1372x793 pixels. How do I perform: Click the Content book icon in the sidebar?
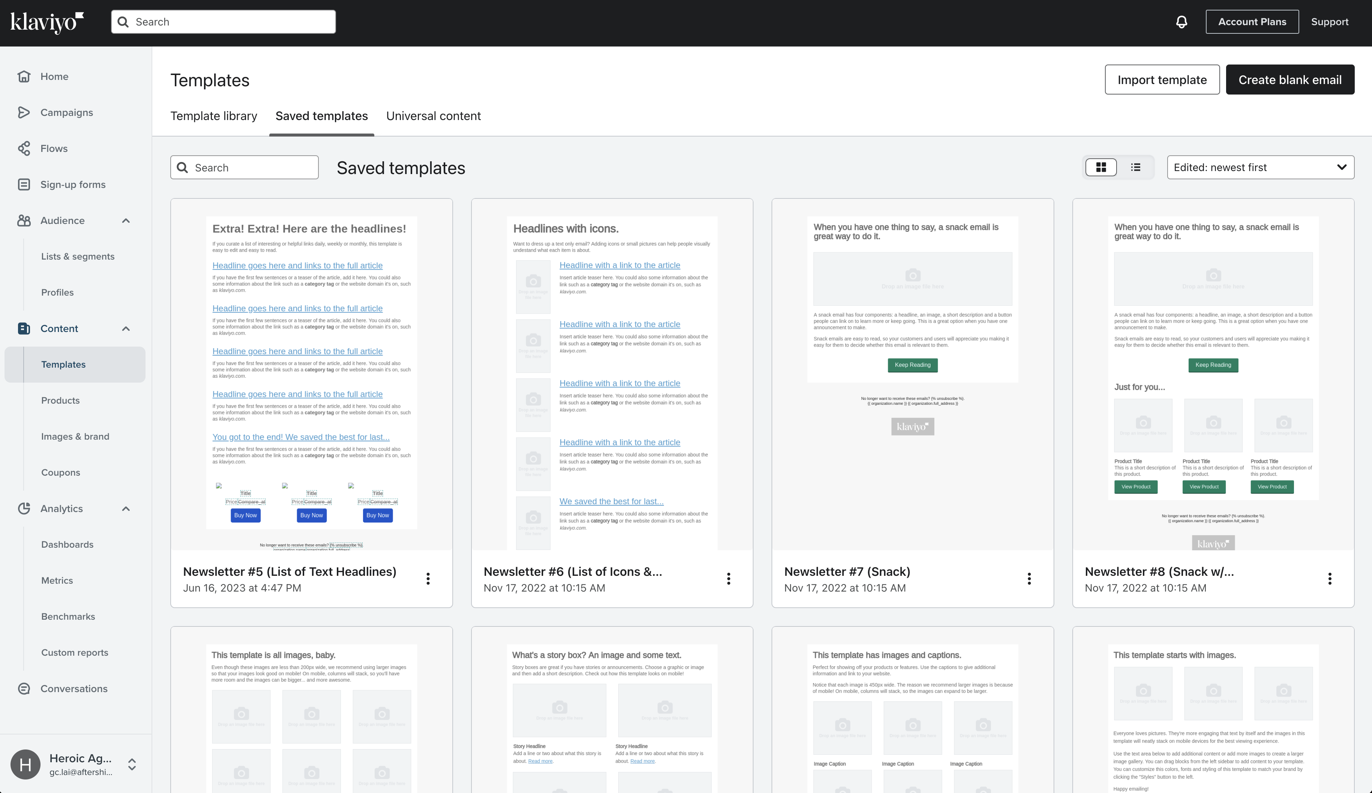pyautogui.click(x=24, y=329)
